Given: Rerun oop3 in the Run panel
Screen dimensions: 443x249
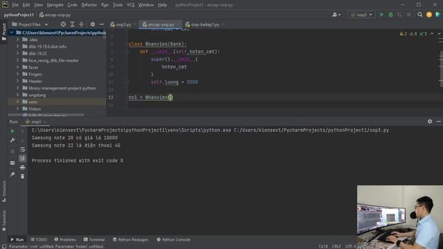Looking at the screenshot, I should [12, 131].
